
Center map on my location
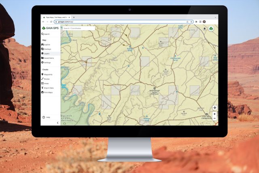pos(214,108)
